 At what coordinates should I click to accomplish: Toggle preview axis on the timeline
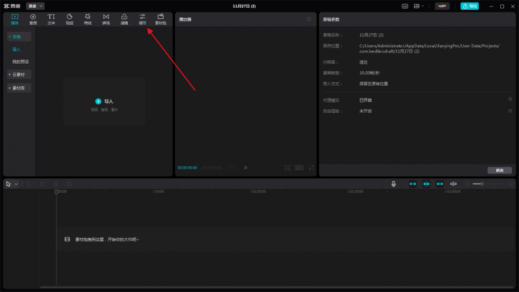(453, 184)
